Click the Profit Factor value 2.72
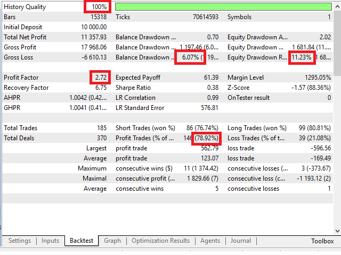The width and height of the screenshot is (341, 255). (99, 78)
